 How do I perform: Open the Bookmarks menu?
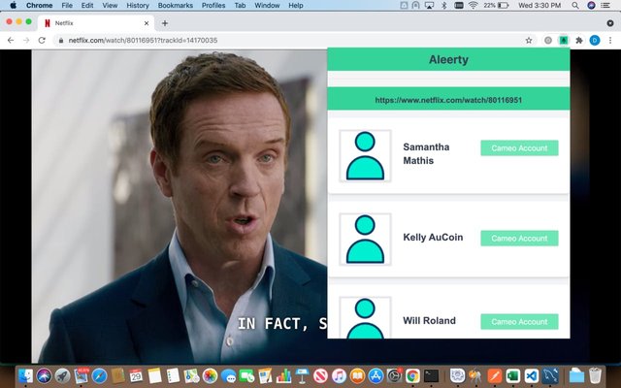click(x=176, y=5)
